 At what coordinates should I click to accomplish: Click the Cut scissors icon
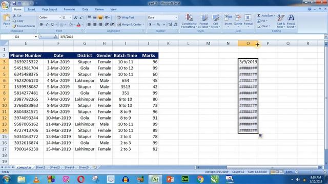(x=14, y=16)
